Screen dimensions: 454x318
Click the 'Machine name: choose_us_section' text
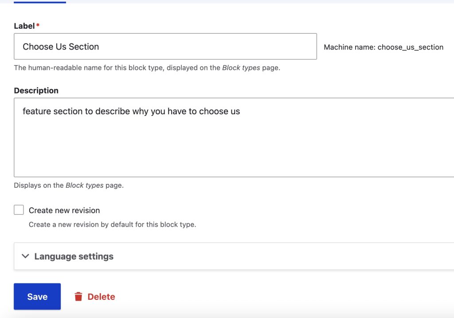click(384, 47)
